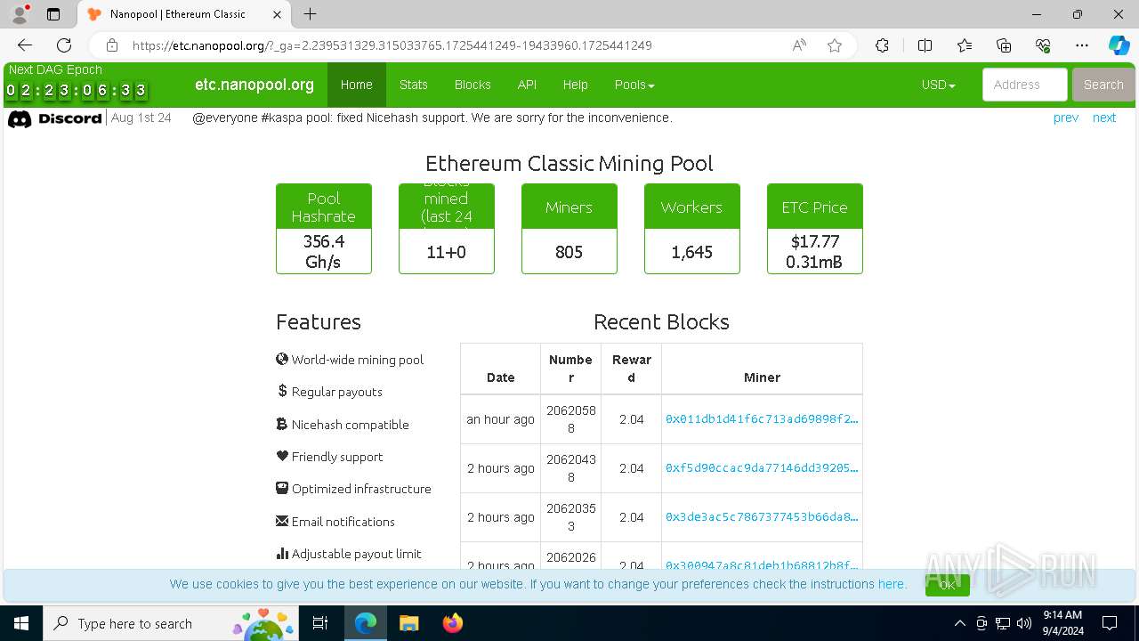Open the Help page

575,85
